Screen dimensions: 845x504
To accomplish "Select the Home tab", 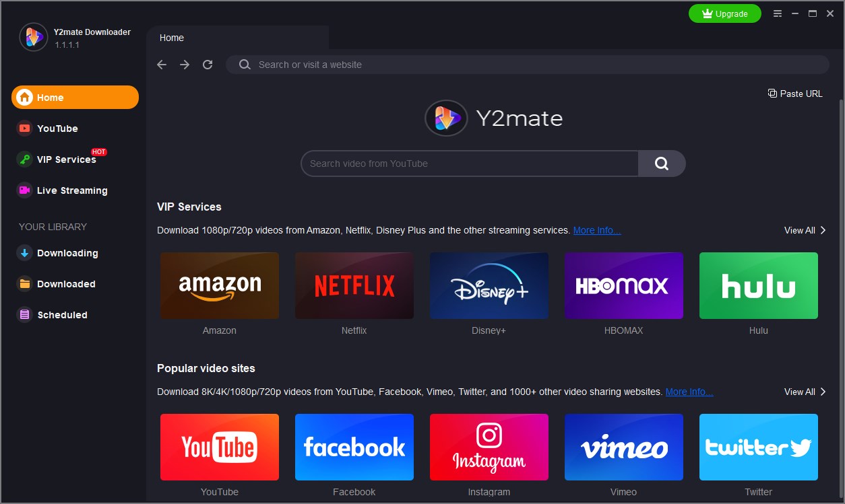I will 237,38.
